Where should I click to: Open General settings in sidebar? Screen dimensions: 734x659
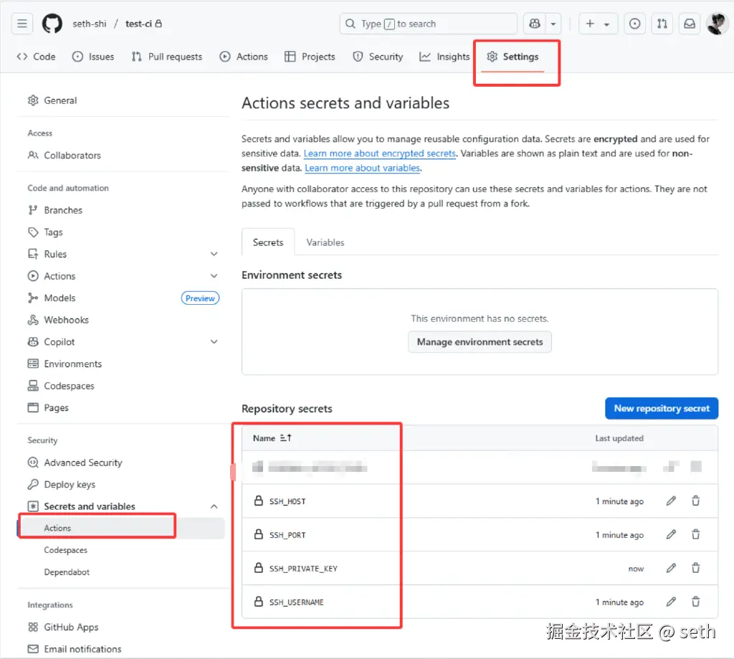tap(52, 100)
